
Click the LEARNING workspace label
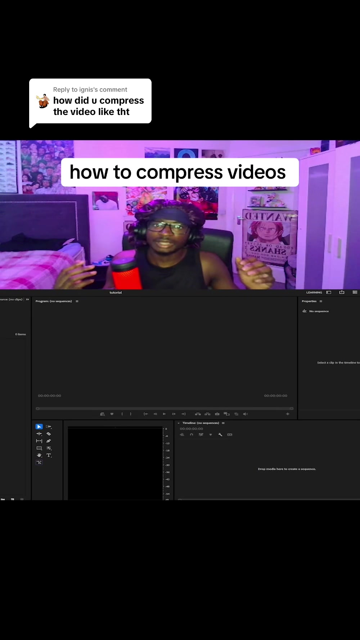tap(314, 293)
